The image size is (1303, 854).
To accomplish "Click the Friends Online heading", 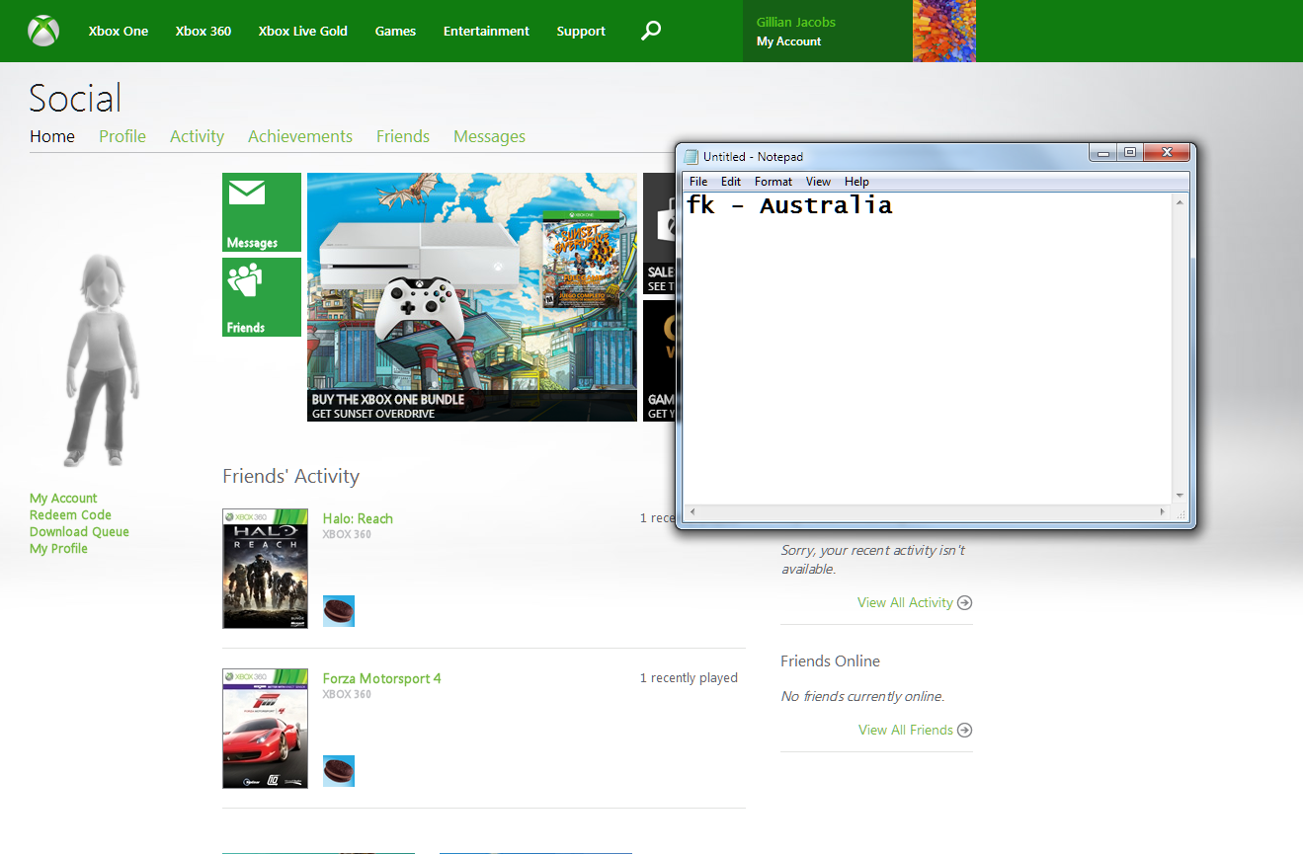I will 830,661.
